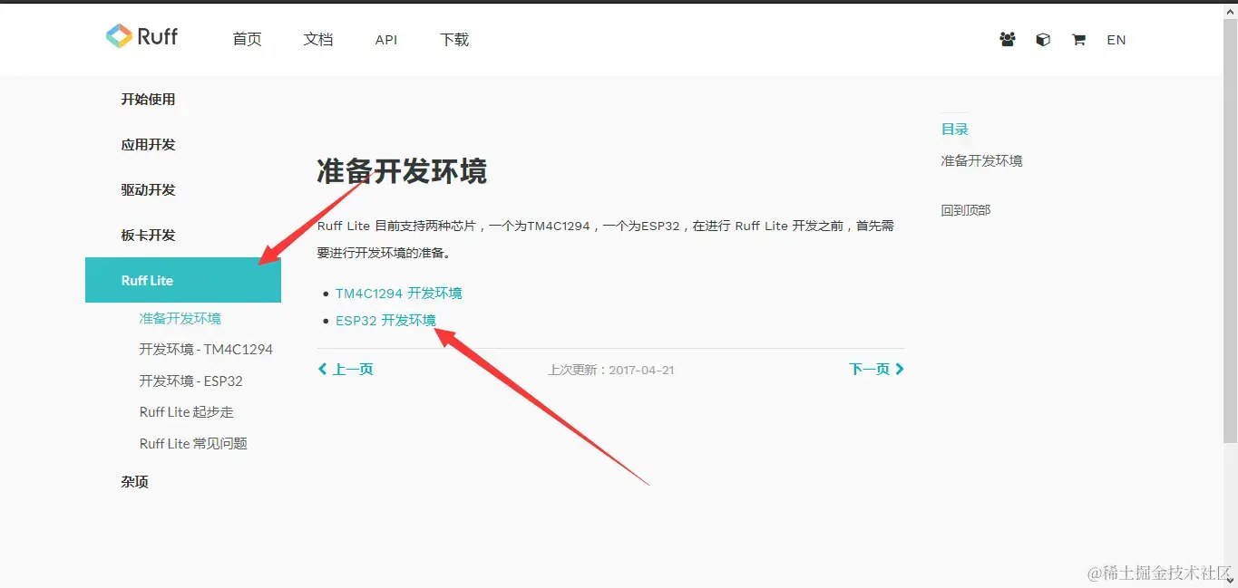Expand the 杂项 sidebar section

click(134, 481)
